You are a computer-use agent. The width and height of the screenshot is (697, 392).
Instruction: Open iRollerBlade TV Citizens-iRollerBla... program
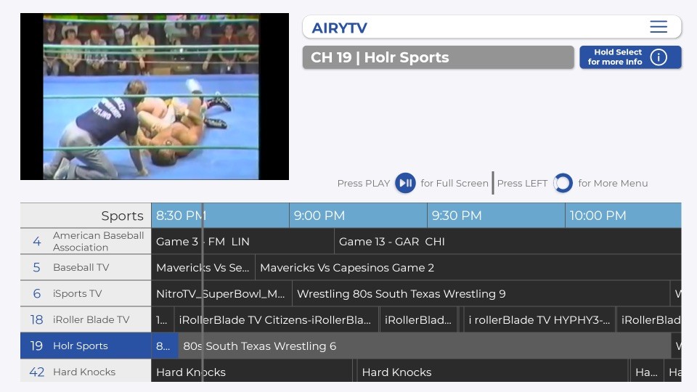[277, 319]
